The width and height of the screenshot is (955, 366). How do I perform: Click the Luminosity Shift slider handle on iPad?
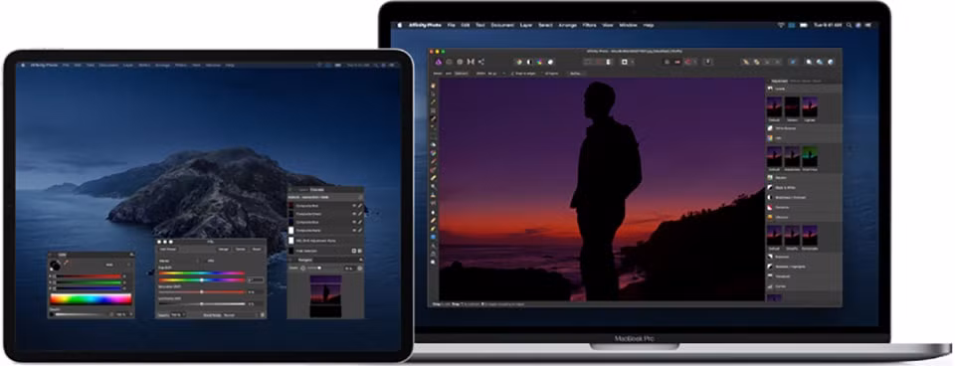click(202, 304)
